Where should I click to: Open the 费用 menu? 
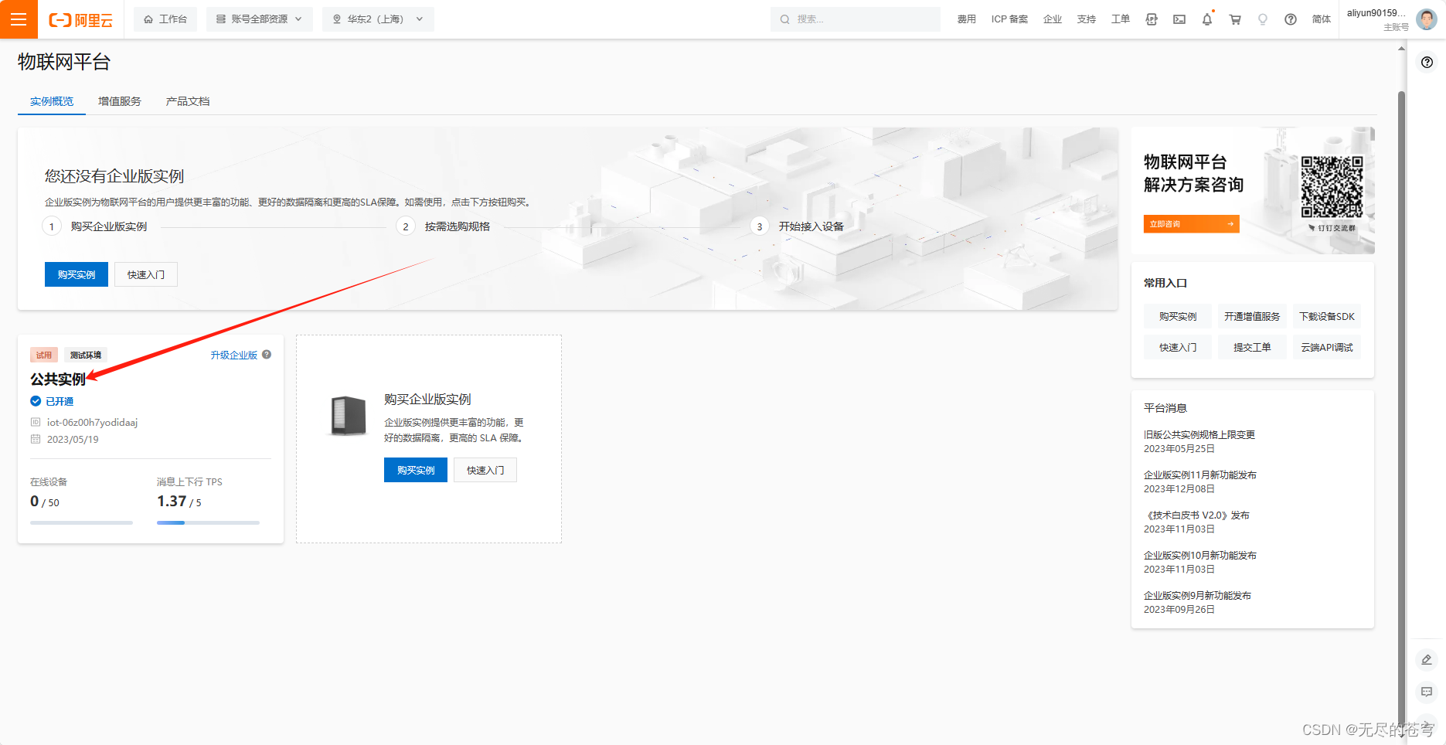coord(966,19)
